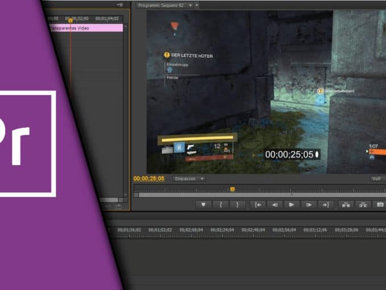Open the Einpassen zoom level dropdown
Image resolution: width=386 pixels, height=290 pixels.
coord(189,178)
